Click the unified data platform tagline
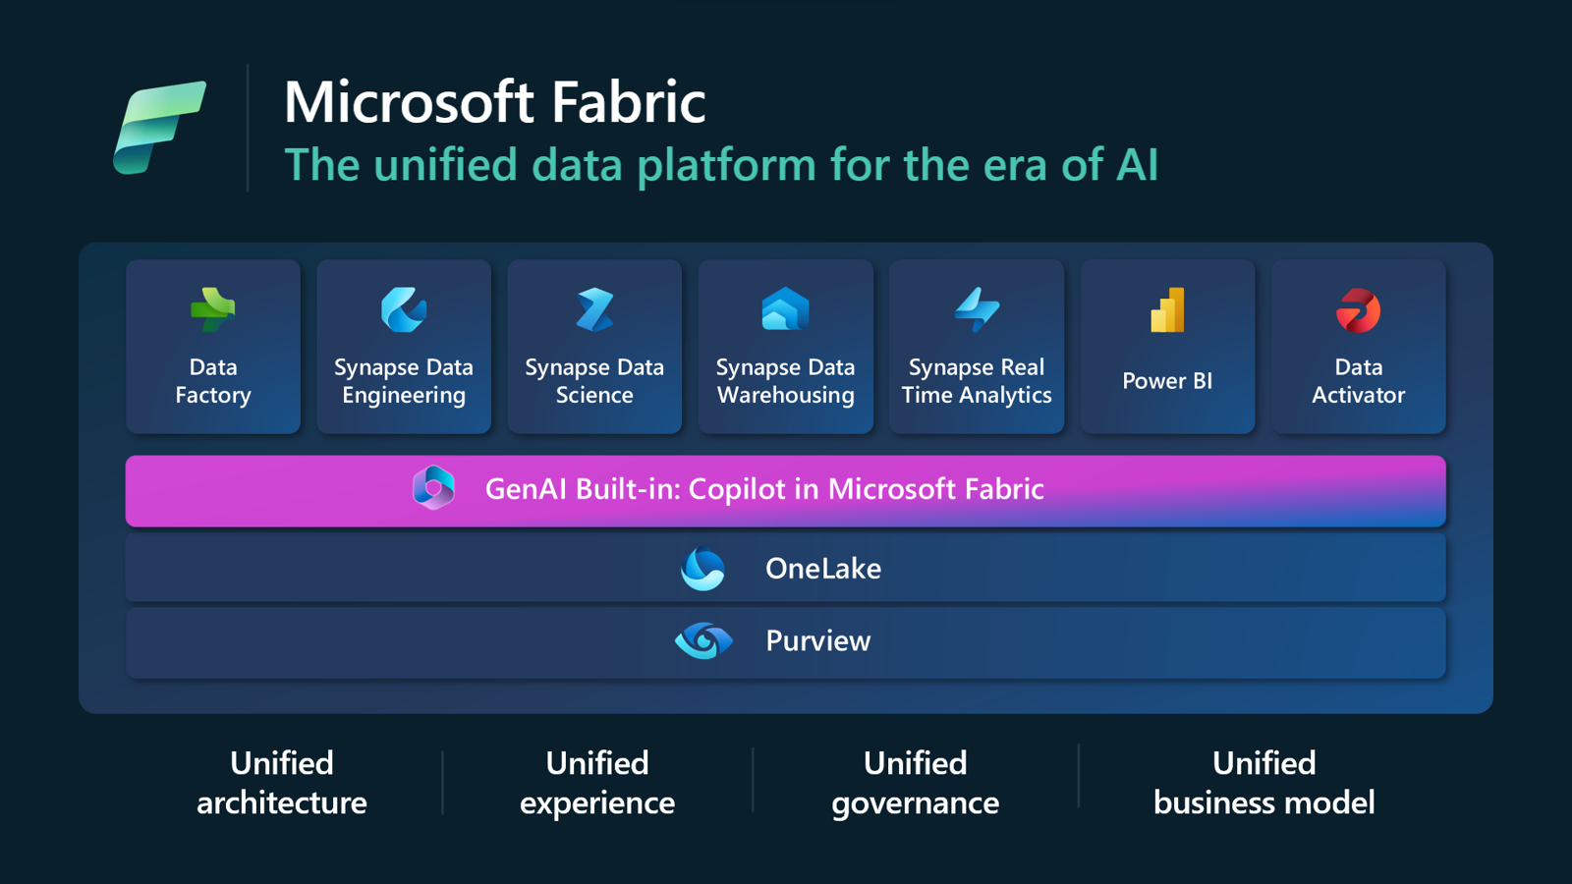Image resolution: width=1572 pixels, height=884 pixels. [721, 165]
